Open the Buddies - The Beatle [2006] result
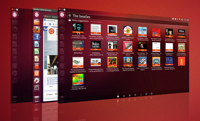 coord(128,33)
